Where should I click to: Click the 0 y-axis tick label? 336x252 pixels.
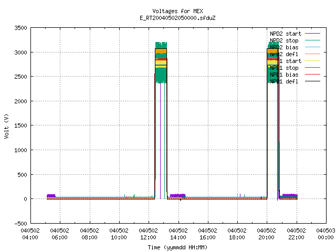(26, 199)
